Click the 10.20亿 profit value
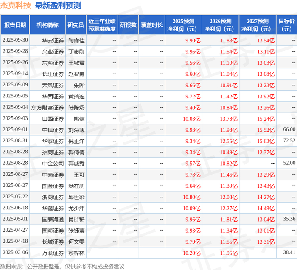297x270 pixels. [192, 253]
